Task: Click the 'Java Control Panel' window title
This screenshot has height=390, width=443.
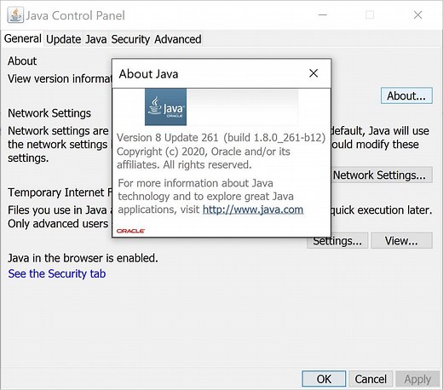Action: click(75, 15)
